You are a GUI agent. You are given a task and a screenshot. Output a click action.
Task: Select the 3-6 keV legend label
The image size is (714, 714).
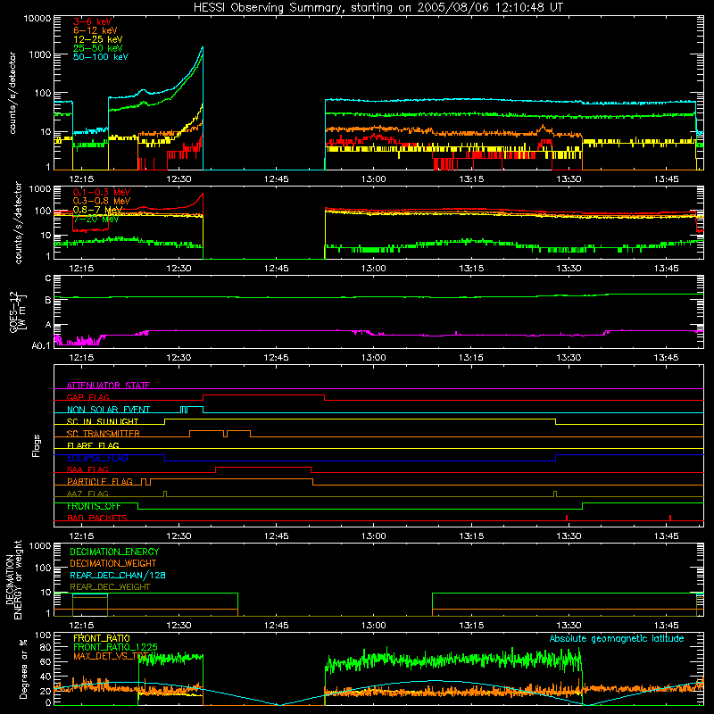(93, 21)
